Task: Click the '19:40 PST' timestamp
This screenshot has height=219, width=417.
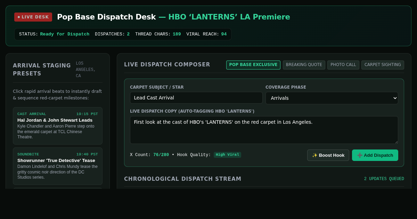Action: tap(87, 154)
